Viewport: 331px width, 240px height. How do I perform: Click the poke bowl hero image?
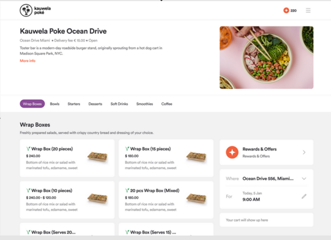pos(266,57)
